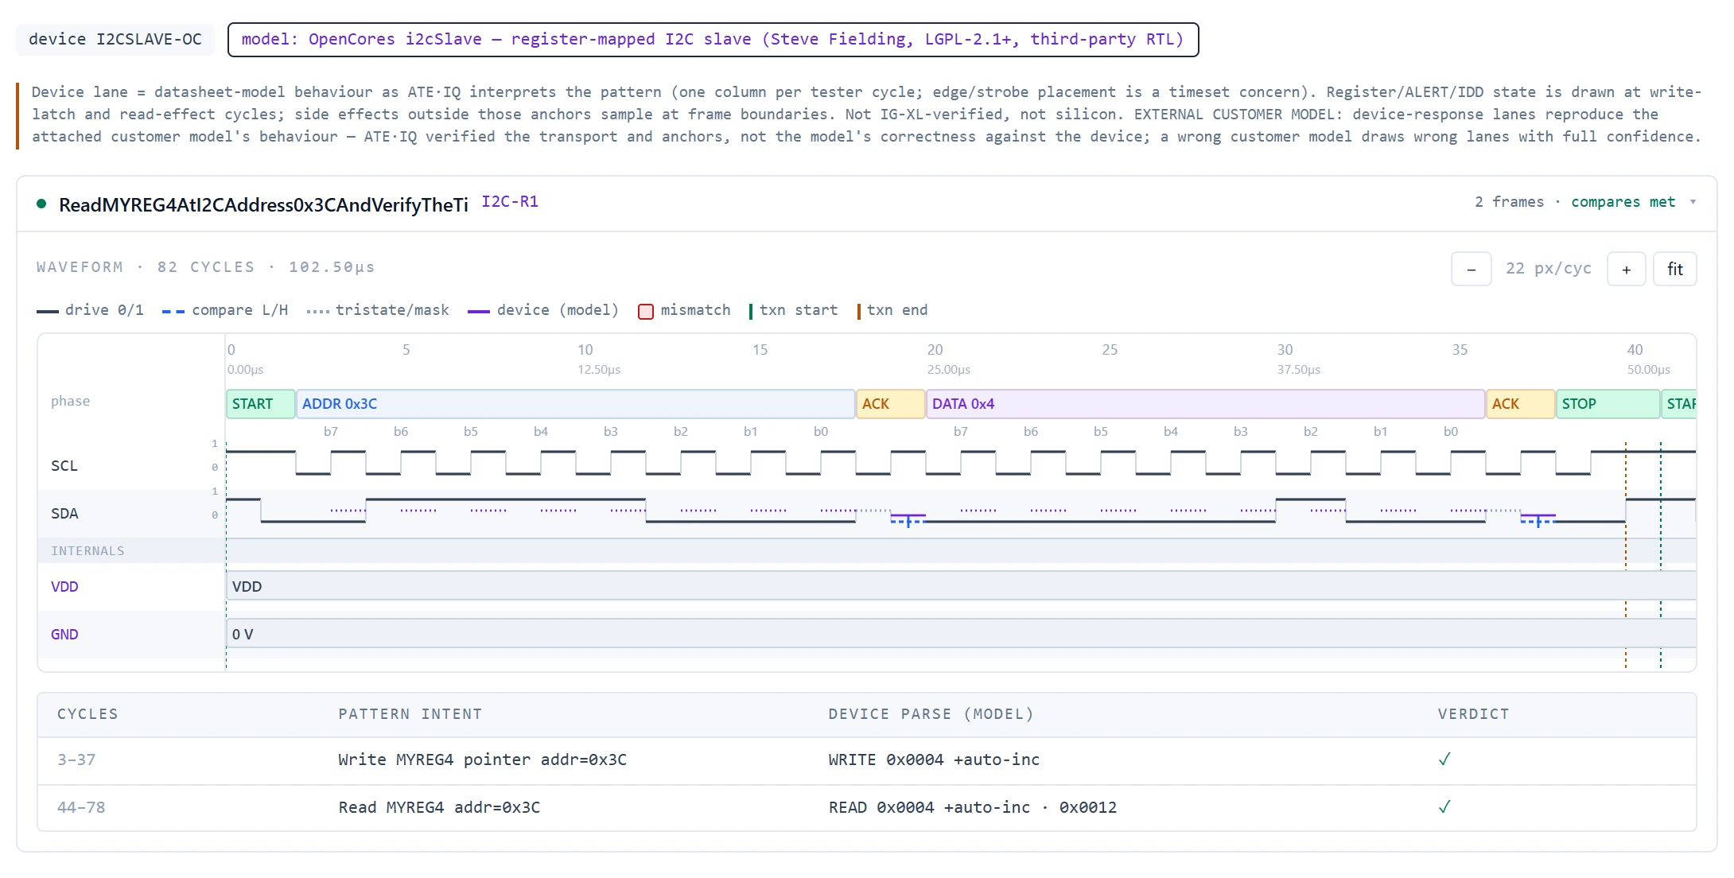1734x878 pixels.
Task: Click the DEVICE PARSE (MODEL) column header
Action: (x=931, y=713)
